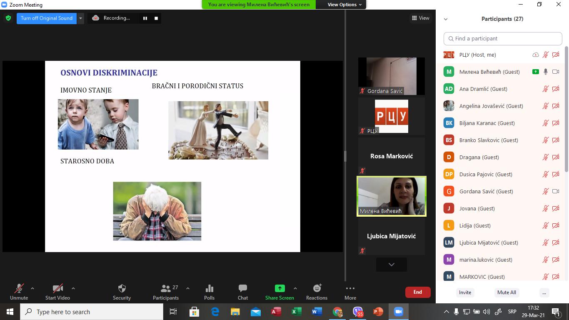Toggle the Participants panel
The image size is (569, 320).
coord(166,292)
